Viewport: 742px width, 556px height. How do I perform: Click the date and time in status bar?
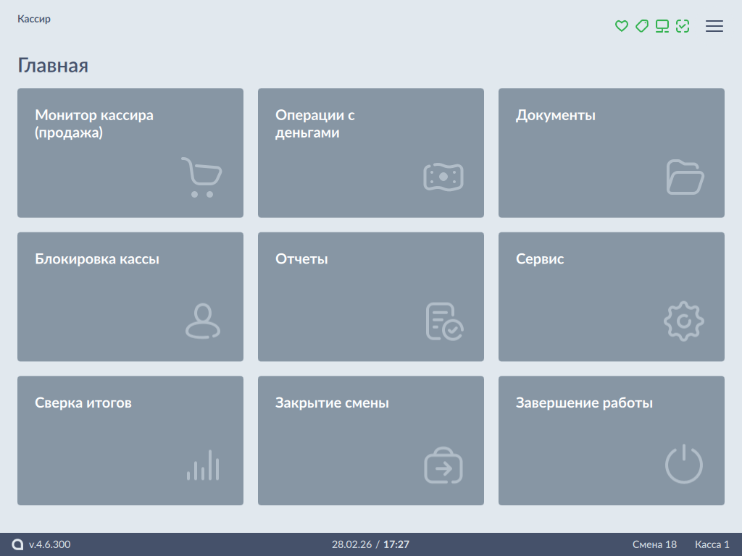point(370,544)
